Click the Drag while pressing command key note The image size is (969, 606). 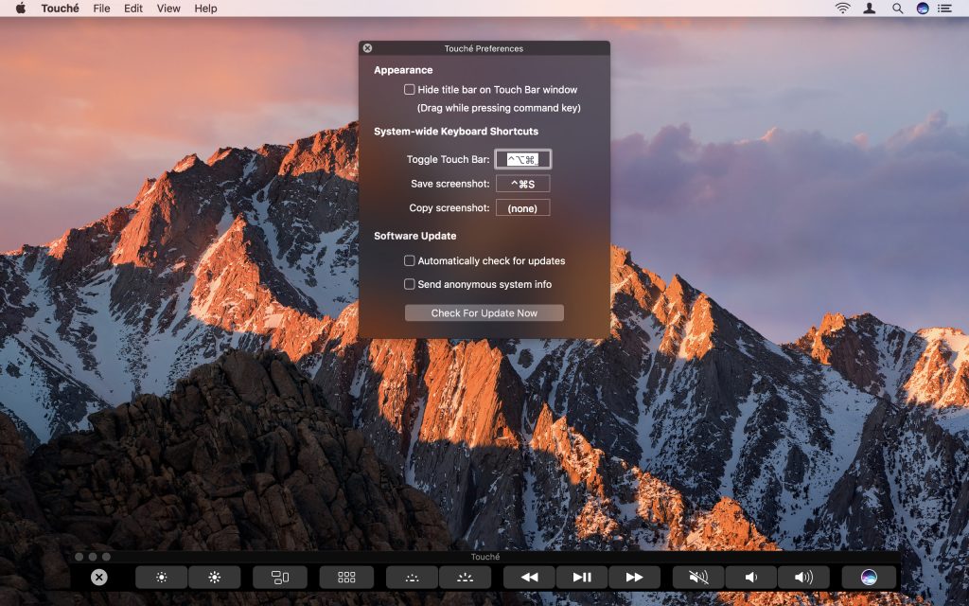[499, 108]
